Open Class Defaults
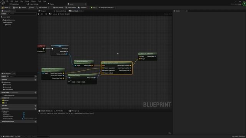 pyautogui.click(x=71, y=8)
